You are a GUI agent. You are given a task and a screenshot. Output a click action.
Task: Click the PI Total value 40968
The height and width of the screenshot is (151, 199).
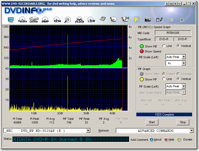click(x=17, y=122)
